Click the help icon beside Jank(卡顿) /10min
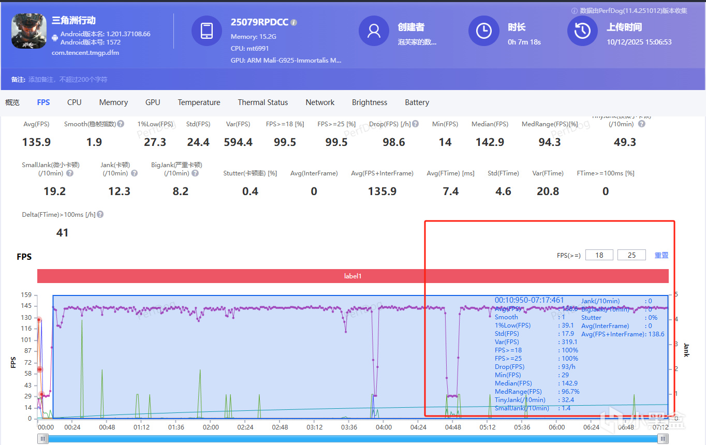 (134, 173)
